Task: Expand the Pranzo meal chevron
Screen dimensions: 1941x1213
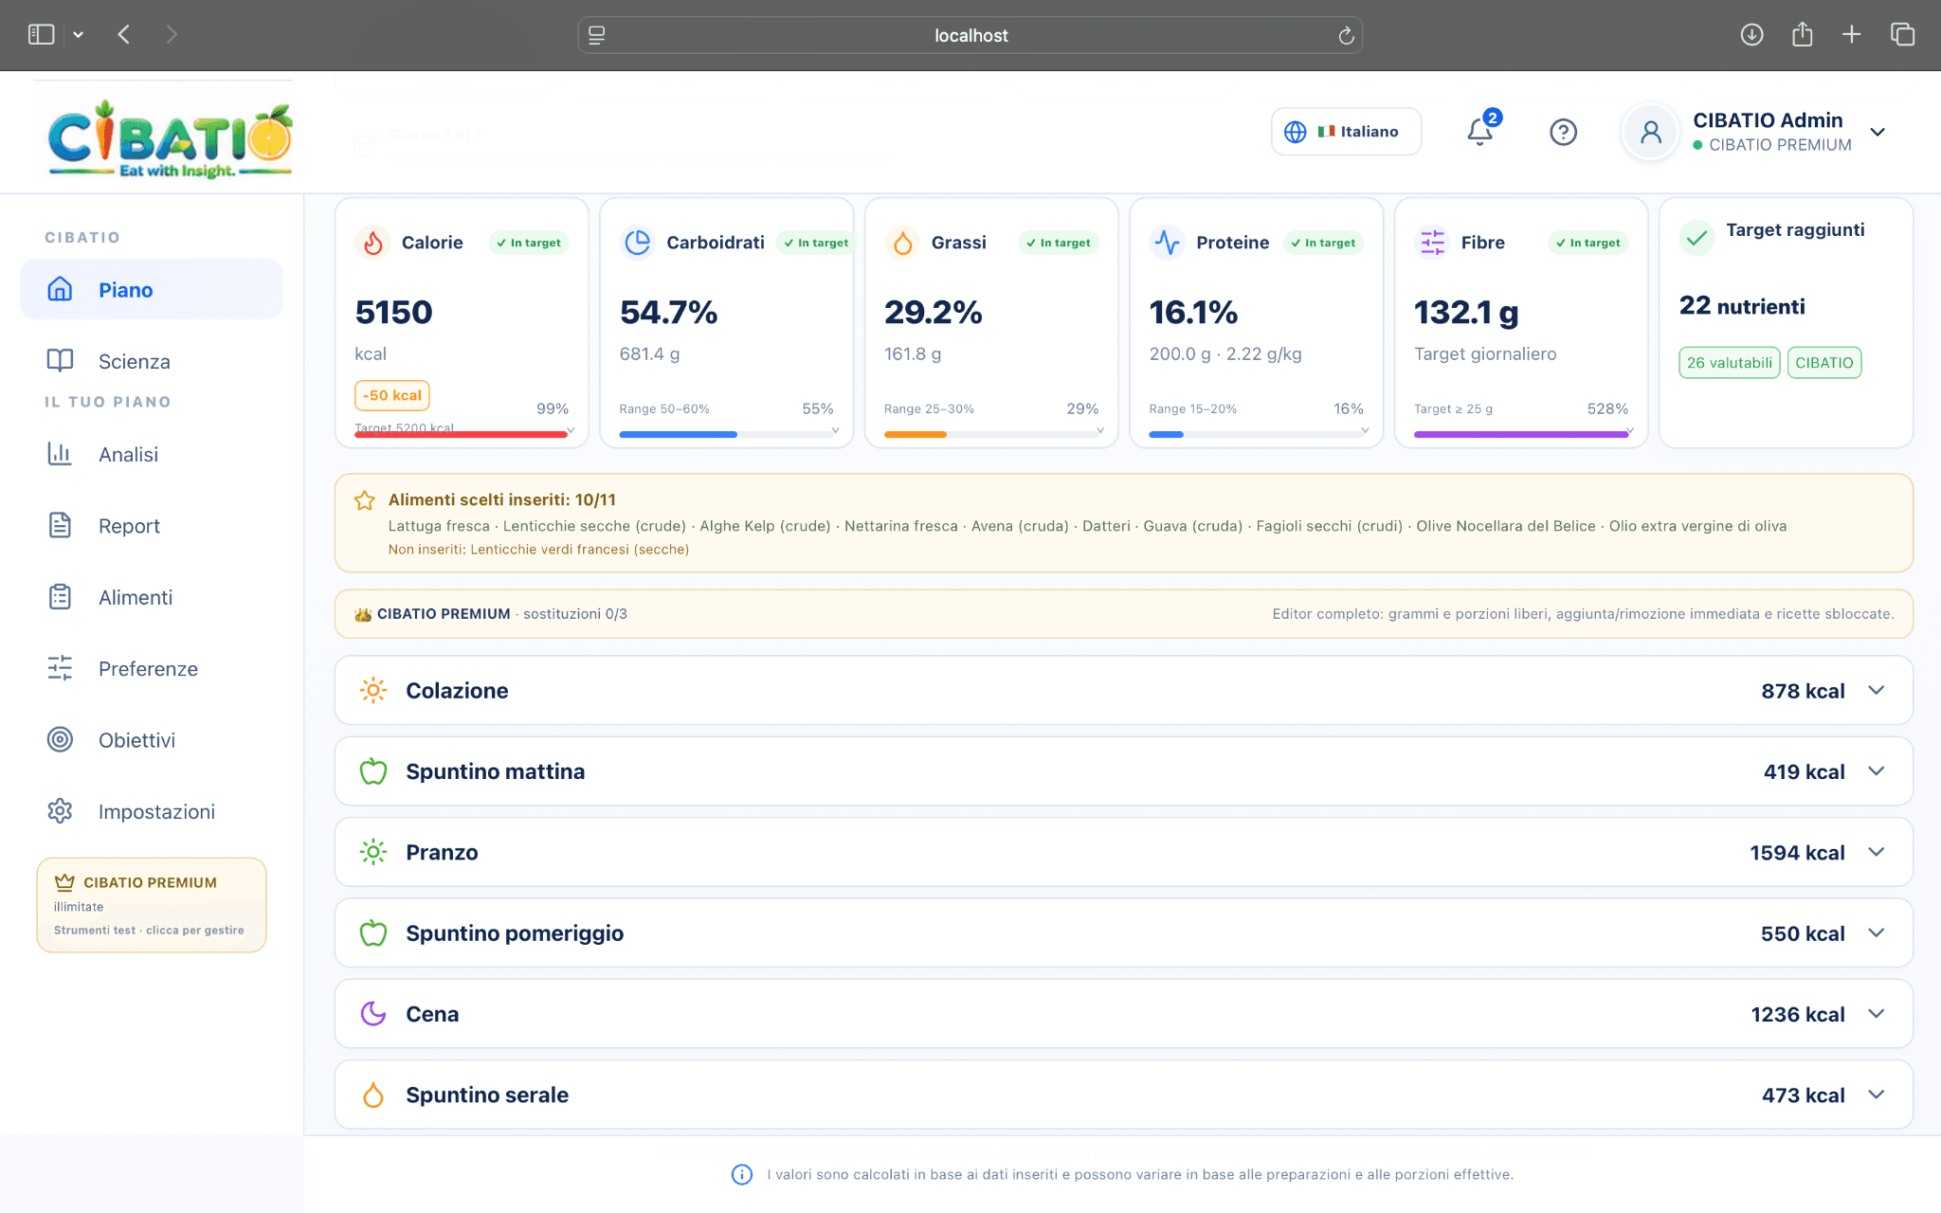Action: coord(1877,851)
